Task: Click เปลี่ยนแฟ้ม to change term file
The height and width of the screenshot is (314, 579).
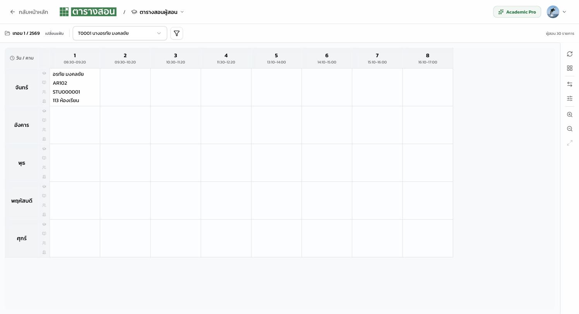Action: (54, 33)
